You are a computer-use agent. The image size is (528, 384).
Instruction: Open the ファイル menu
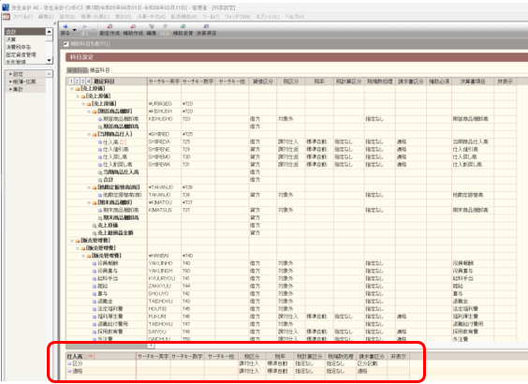[x=22, y=17]
